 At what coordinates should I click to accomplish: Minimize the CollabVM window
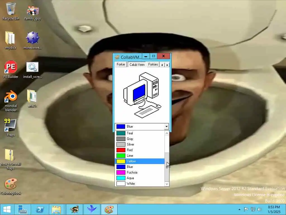coord(146,56)
